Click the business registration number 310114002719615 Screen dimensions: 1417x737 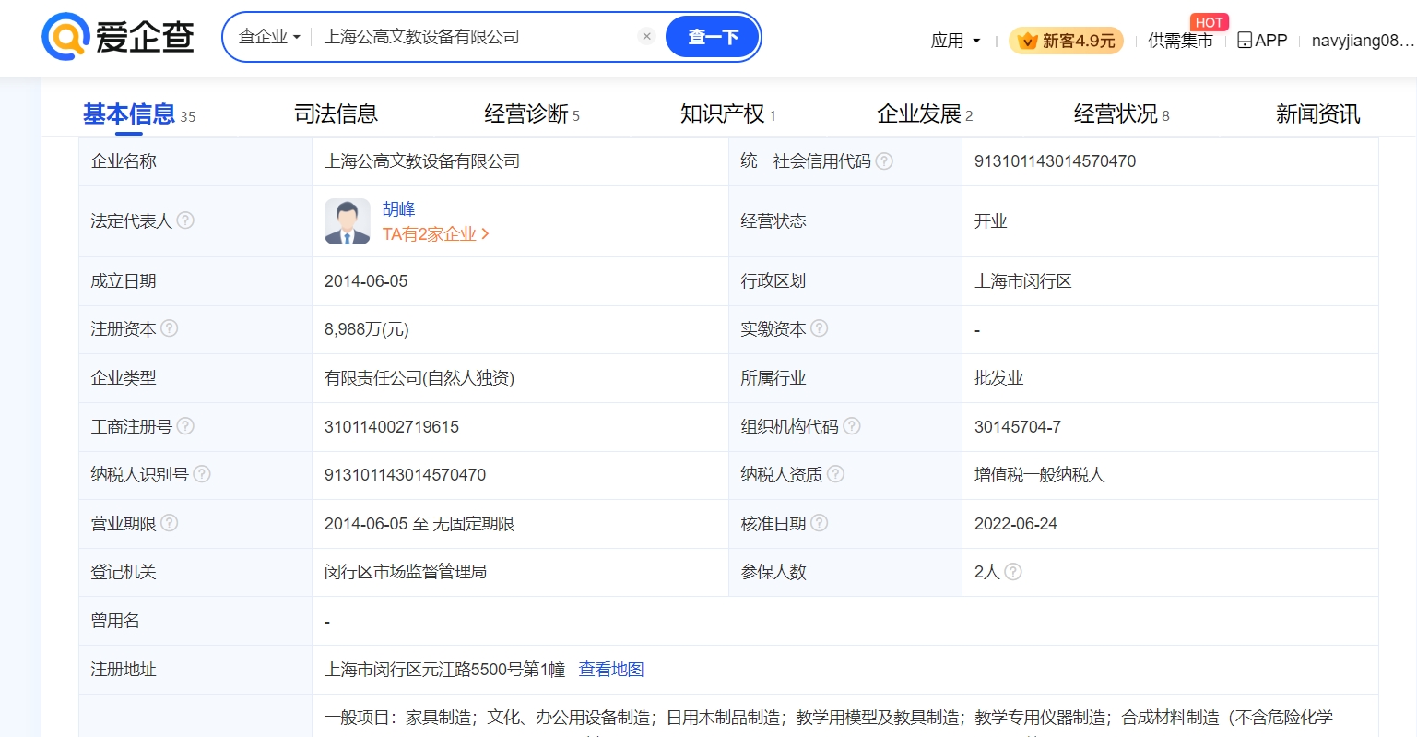click(x=392, y=427)
